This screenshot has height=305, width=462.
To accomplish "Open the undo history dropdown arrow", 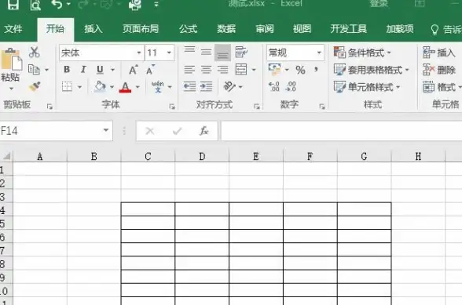I will point(68,4).
